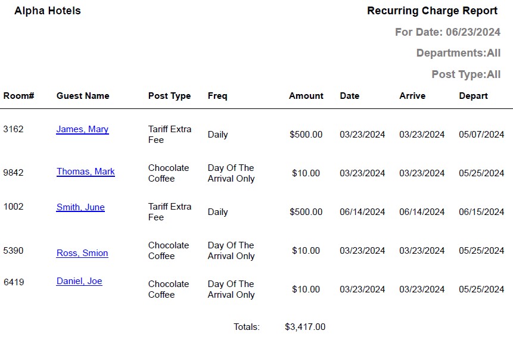Click the Alpha Hotels title
Image resolution: width=513 pixels, height=346 pixels.
click(47, 10)
